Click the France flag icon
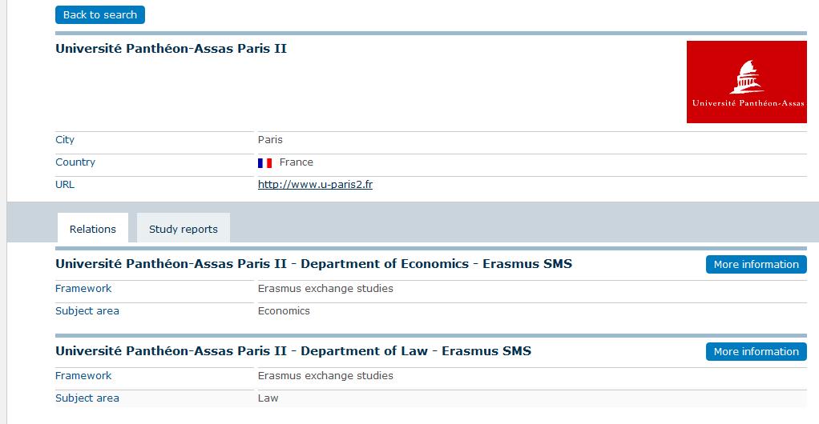 (264, 163)
